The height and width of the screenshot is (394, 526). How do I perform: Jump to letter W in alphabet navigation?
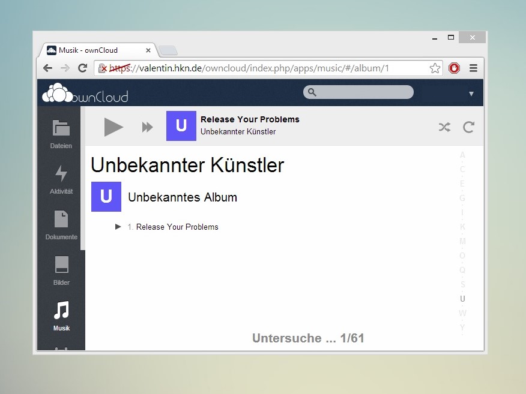462,313
